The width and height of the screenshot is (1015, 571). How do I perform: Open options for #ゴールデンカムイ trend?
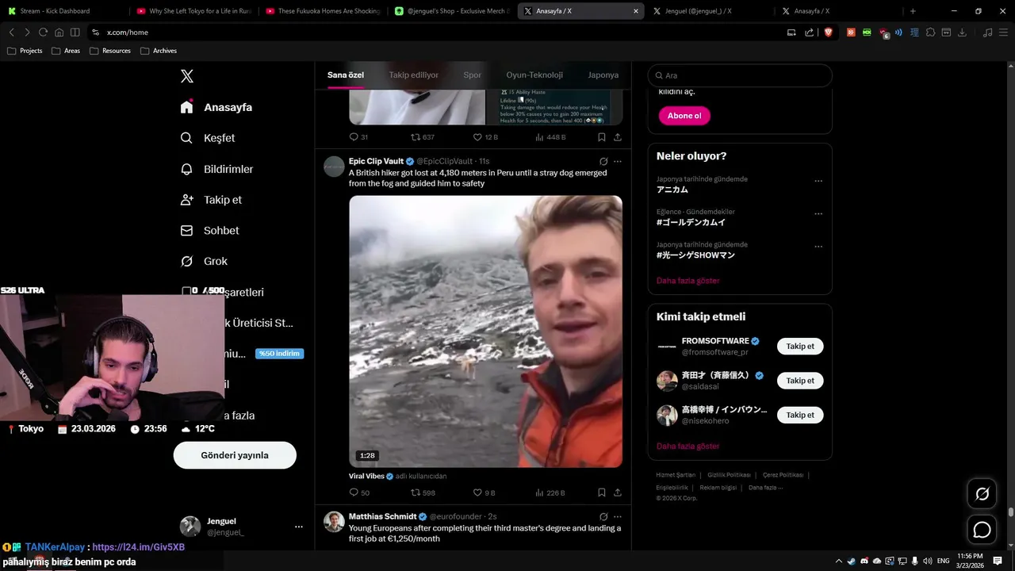(818, 213)
